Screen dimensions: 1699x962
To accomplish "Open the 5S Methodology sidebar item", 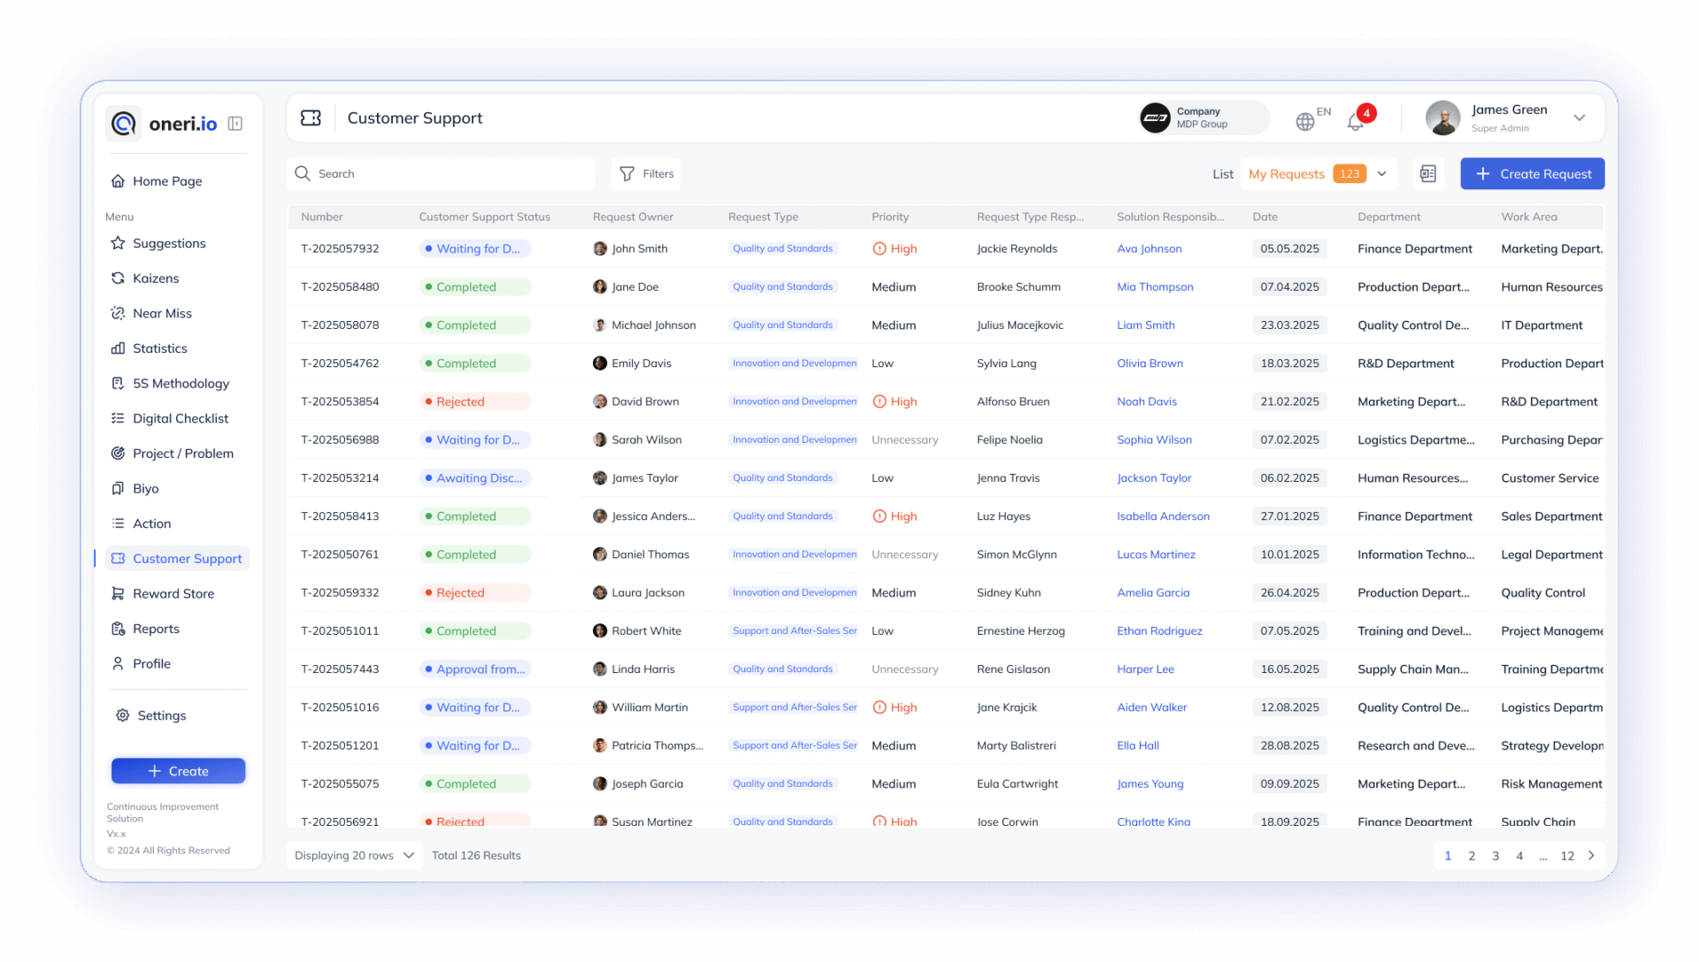I will [181, 384].
